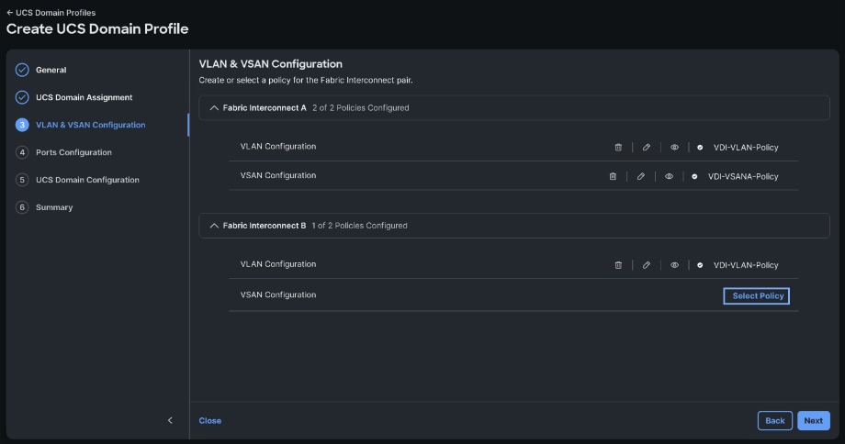This screenshot has height=444, width=845.
Task: Open UCS Domain Assignment step
Action: coord(84,97)
